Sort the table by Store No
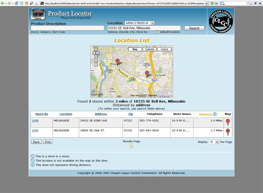 click(42, 114)
